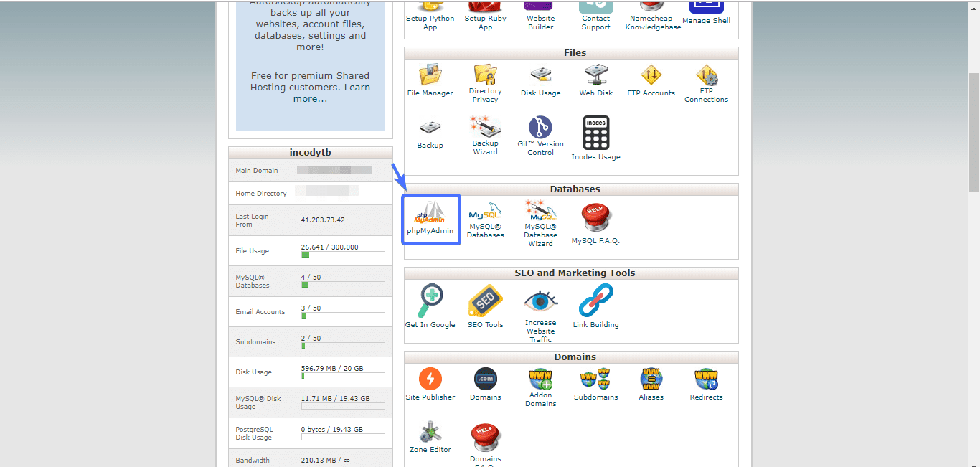The image size is (980, 467).
Task: Launch MySQL Database Wizard
Action: [x=540, y=222]
